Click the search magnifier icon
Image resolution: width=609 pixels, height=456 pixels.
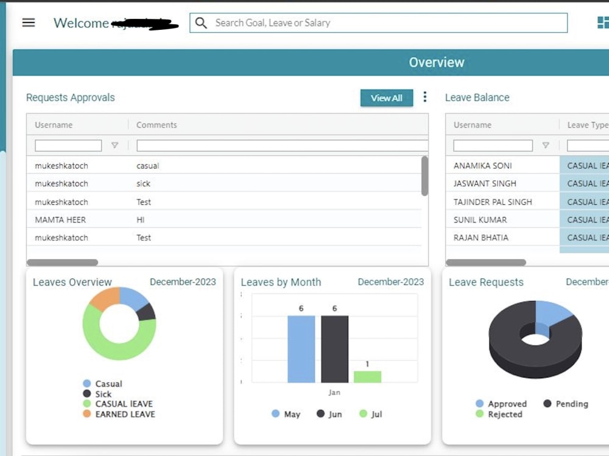point(201,23)
